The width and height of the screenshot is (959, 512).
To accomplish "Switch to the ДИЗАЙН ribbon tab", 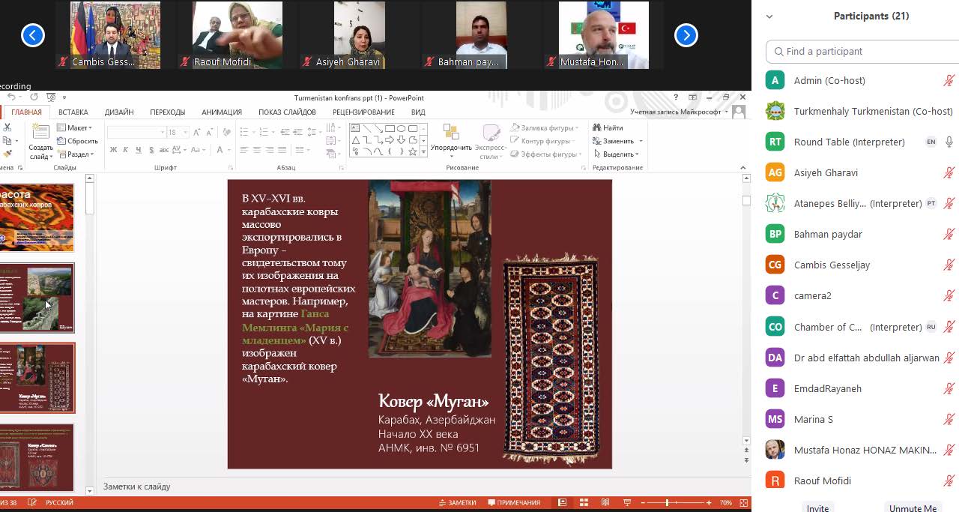I will coord(119,112).
